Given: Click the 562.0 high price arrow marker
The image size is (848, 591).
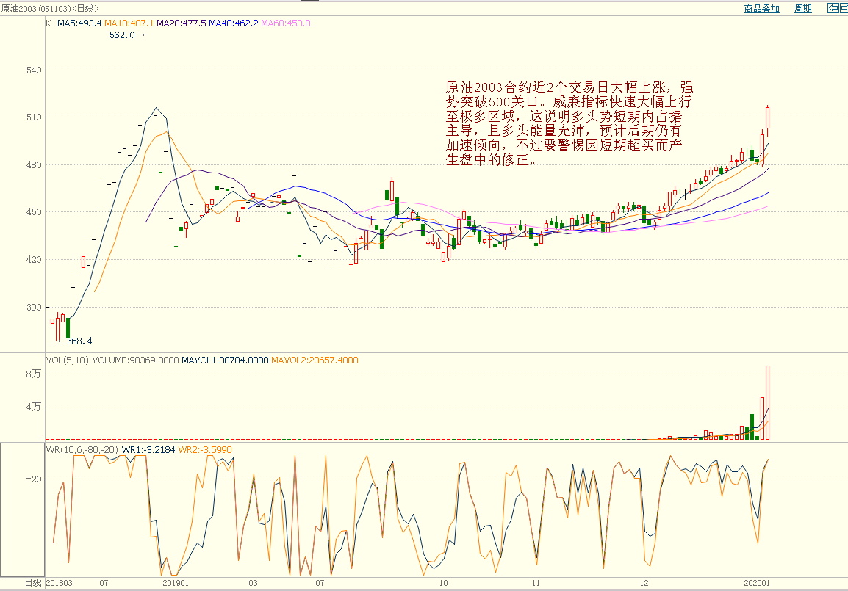Looking at the screenshot, I should pyautogui.click(x=128, y=35).
